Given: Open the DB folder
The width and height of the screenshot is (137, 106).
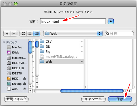Looking at the screenshot, I should coord(61,47).
